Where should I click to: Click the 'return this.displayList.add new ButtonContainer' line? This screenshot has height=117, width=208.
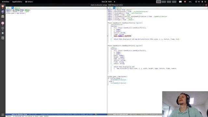[x=147, y=39]
